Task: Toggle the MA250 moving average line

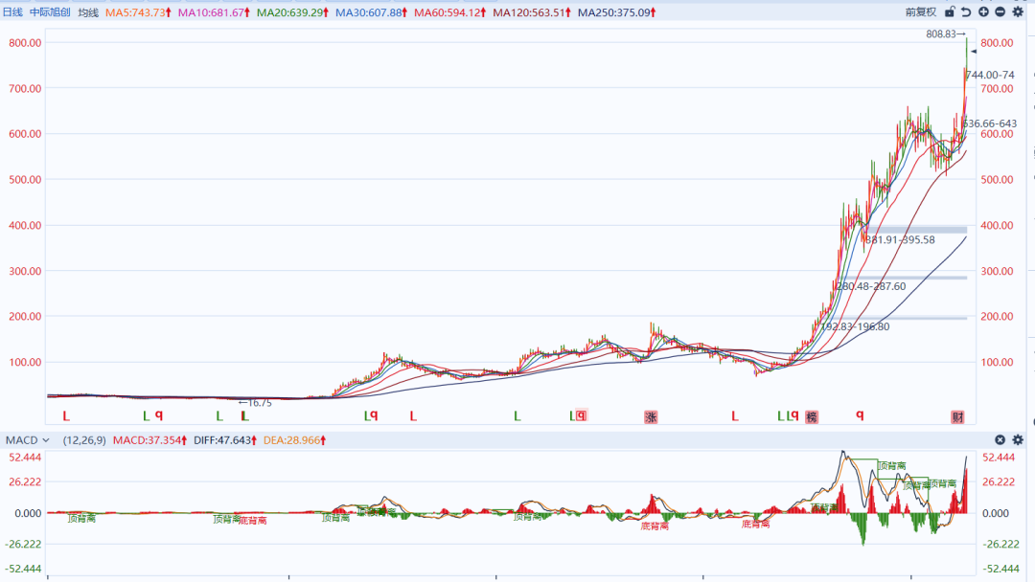Action: [620, 12]
